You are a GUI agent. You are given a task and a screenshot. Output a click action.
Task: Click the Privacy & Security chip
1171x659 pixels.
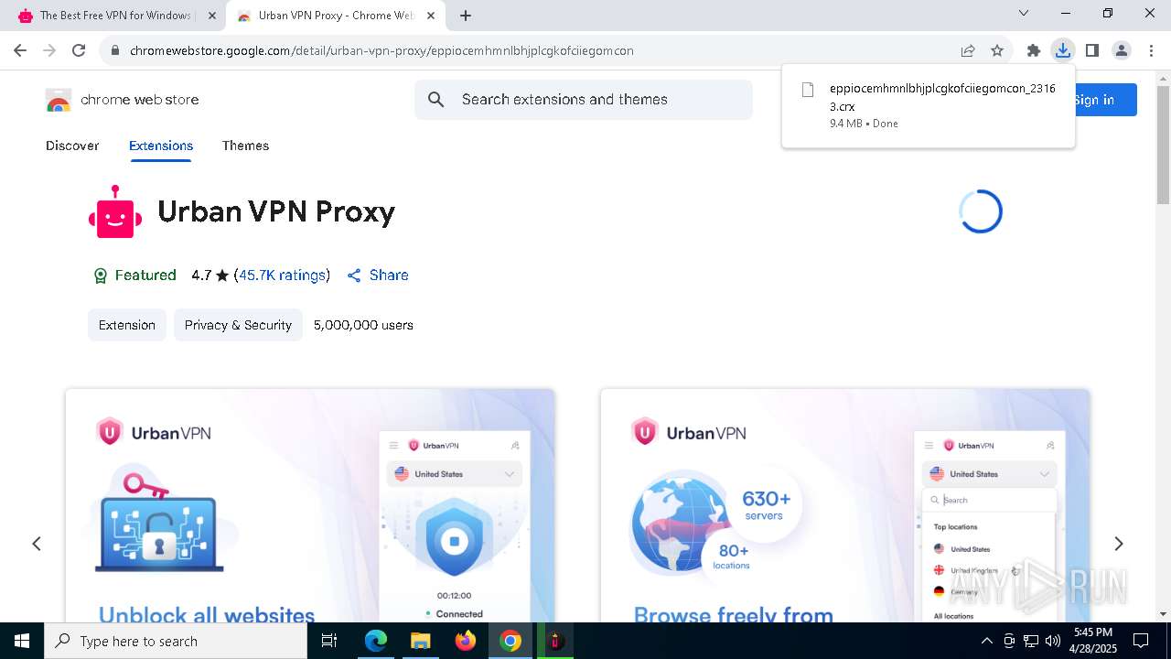238,325
